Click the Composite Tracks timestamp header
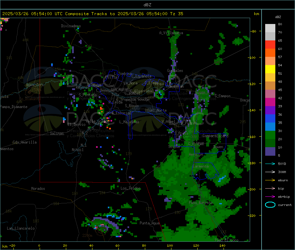Viewport: 295px width, 250px height. [92, 13]
